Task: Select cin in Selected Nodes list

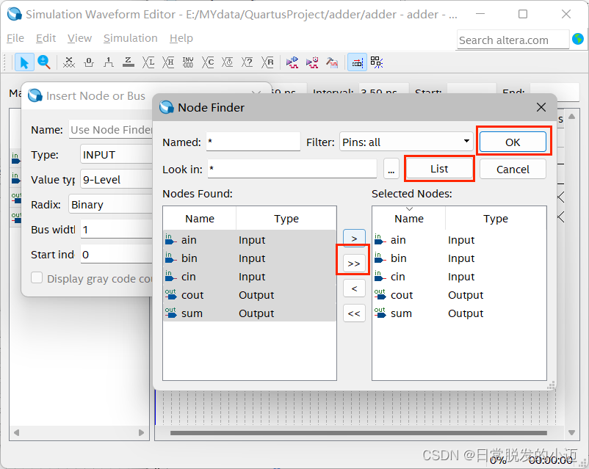Action: [x=459, y=277]
